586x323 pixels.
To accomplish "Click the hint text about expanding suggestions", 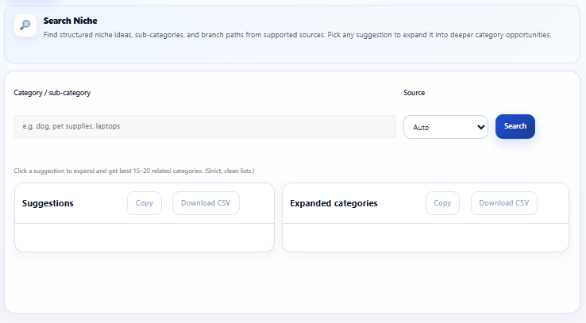I will (x=134, y=171).
